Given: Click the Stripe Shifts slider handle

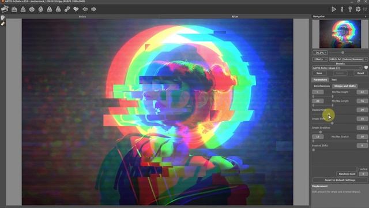Looking at the screenshot, I should click(x=332, y=123).
